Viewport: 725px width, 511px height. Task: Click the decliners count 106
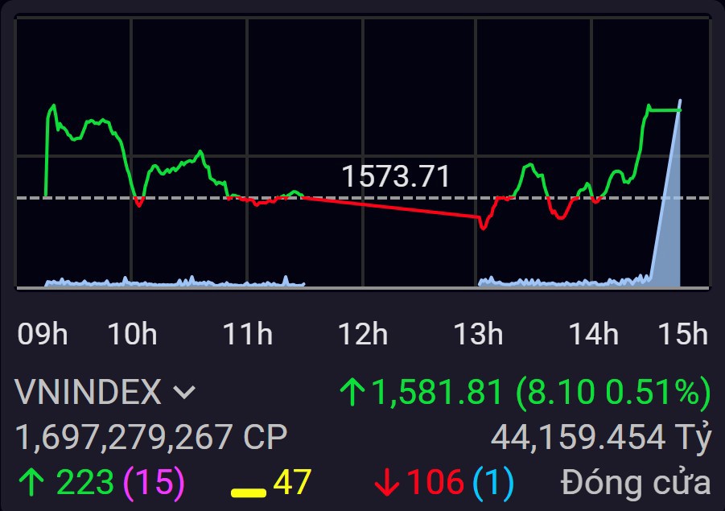(435, 482)
